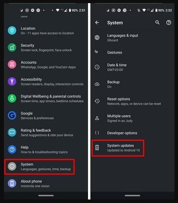Tap the purple Accessibility figure icon
178x203 pixels.
(12, 81)
